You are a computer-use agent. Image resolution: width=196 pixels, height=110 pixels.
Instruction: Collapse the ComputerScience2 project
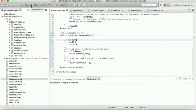click(2, 16)
